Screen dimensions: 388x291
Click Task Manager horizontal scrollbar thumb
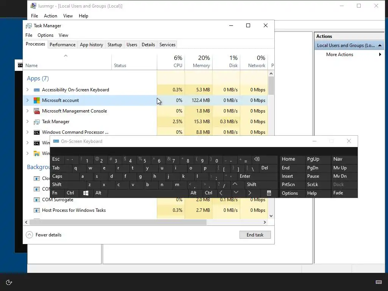(118, 222)
